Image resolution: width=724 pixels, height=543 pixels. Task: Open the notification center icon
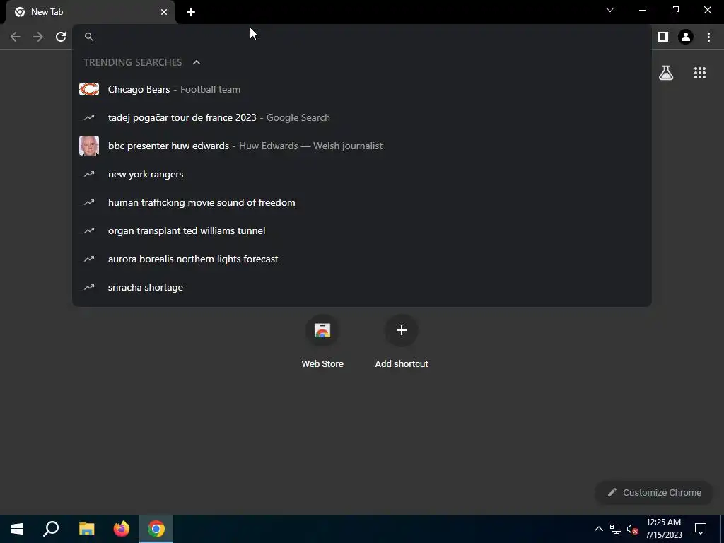[x=701, y=529]
